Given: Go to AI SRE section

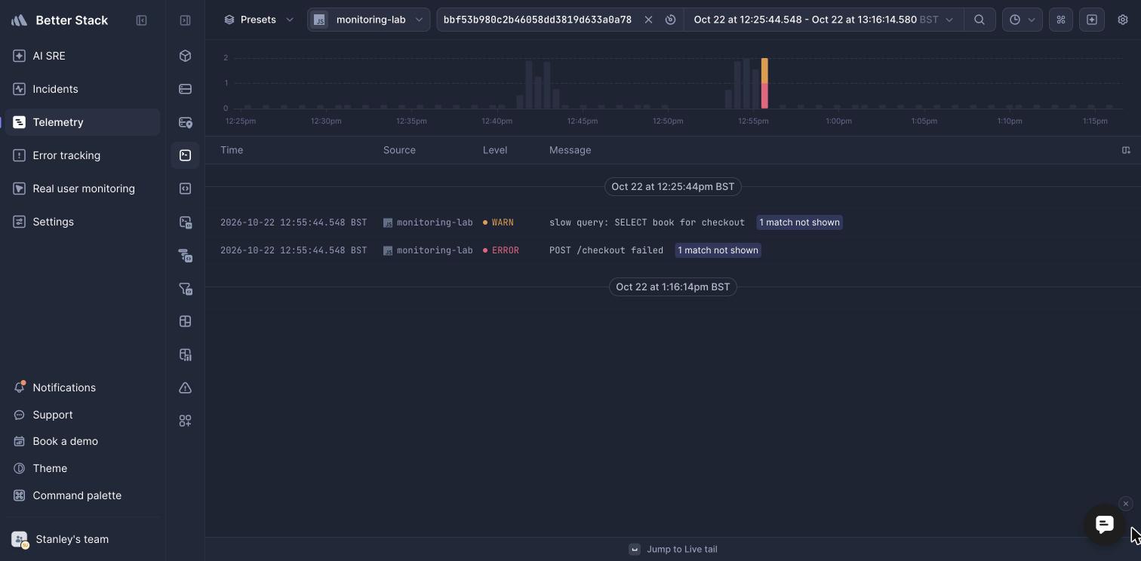Looking at the screenshot, I should point(82,56).
